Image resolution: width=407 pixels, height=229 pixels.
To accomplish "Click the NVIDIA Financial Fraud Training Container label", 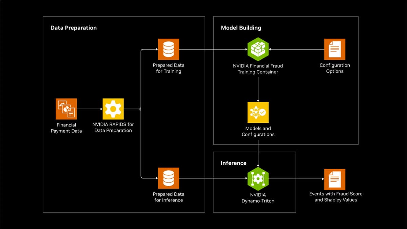I will [258, 69].
